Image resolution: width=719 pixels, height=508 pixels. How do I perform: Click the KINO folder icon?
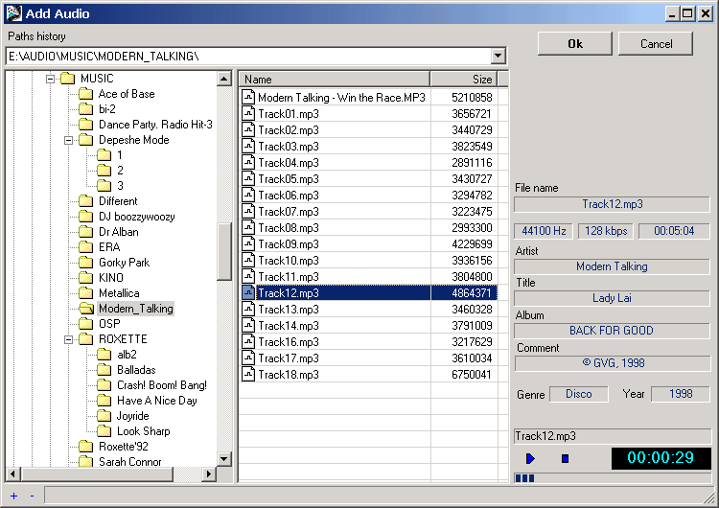85,278
